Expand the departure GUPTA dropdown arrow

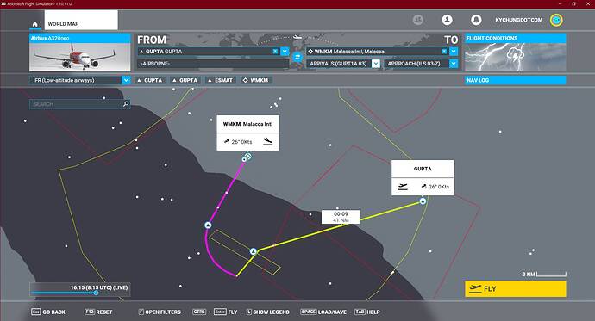tap(285, 51)
